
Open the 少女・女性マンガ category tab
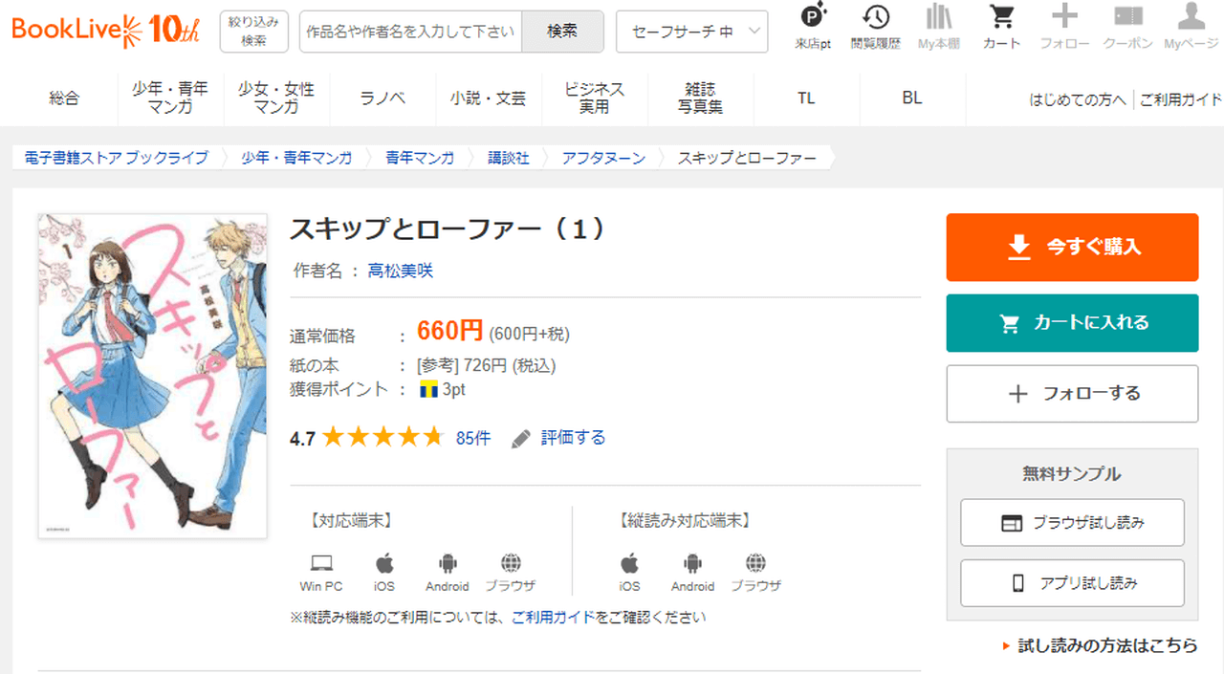[276, 98]
